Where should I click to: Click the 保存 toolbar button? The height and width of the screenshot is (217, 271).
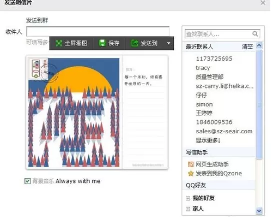(x=109, y=43)
